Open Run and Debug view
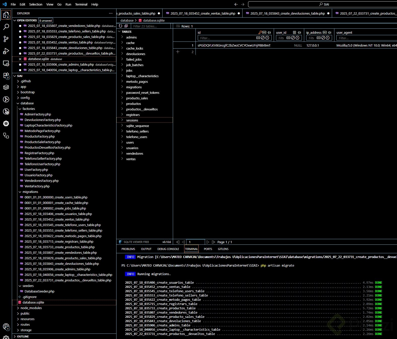The image size is (397, 339). 6,51
